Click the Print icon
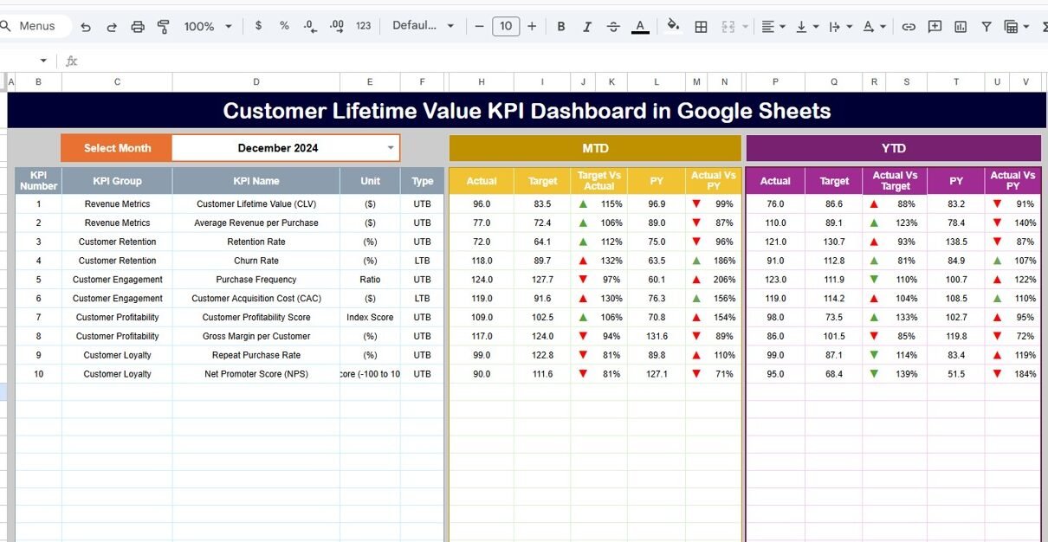The width and height of the screenshot is (1048, 542). 137,27
